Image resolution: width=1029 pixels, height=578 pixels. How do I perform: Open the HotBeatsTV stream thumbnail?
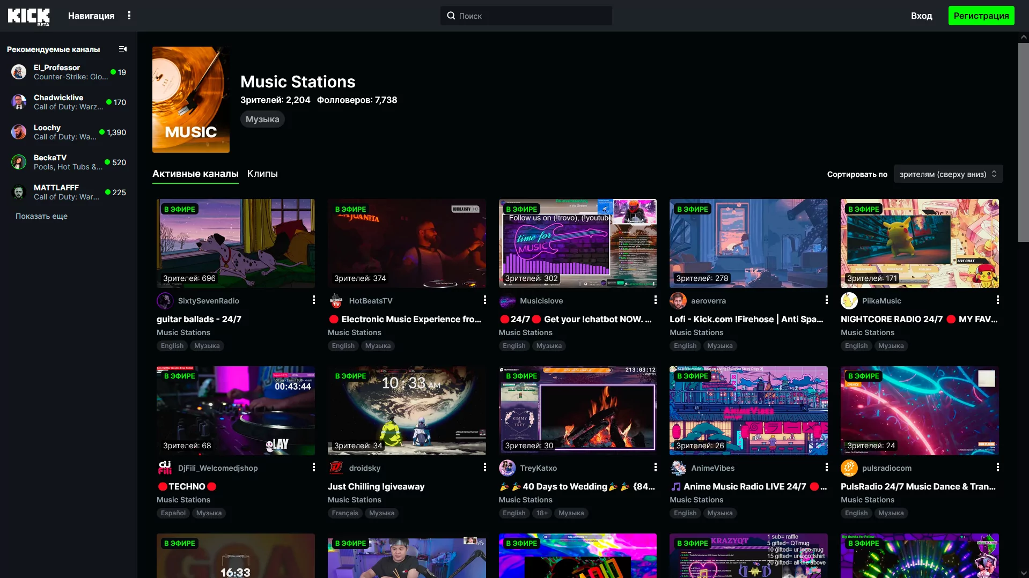pyautogui.click(x=407, y=243)
